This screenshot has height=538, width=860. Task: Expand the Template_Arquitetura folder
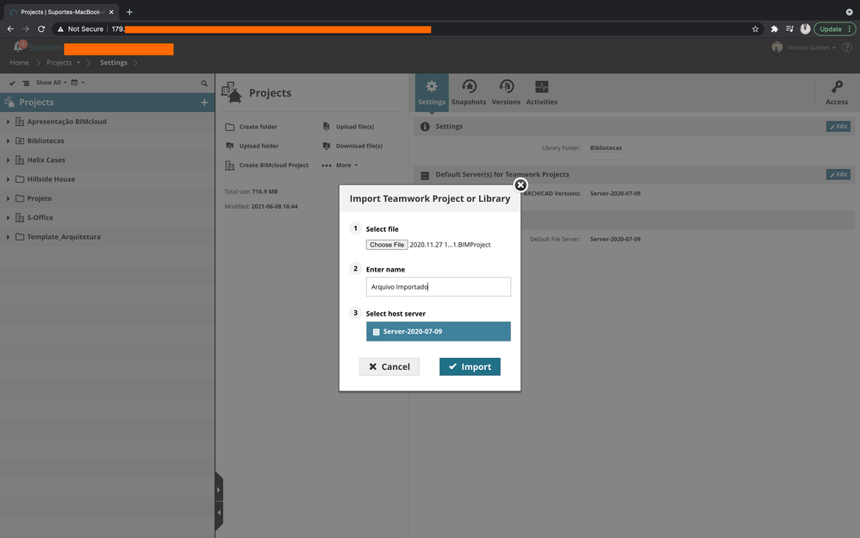(x=9, y=237)
